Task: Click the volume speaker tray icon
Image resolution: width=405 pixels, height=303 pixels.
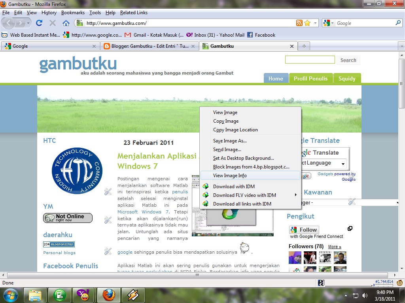Action: click(x=365, y=296)
